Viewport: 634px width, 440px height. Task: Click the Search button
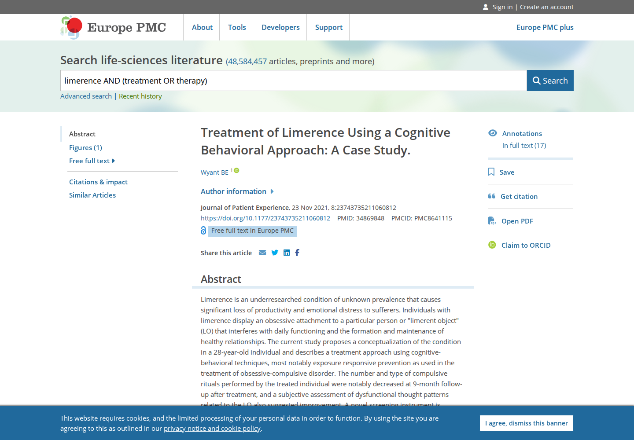[550, 81]
